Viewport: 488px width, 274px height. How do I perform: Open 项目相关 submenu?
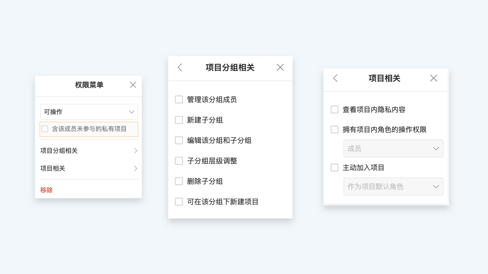(x=89, y=168)
